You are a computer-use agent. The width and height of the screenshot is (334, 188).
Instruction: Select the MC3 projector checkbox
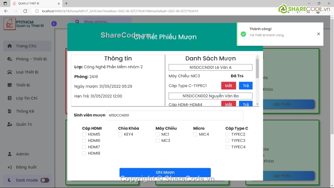[158, 141]
